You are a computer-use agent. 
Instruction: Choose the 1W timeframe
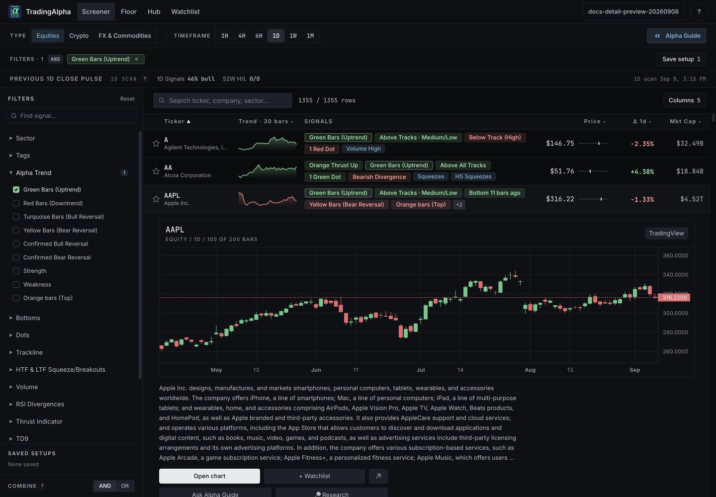293,36
